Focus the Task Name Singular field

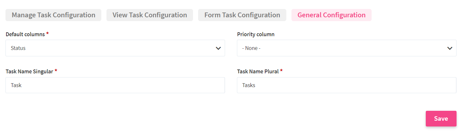click(115, 85)
